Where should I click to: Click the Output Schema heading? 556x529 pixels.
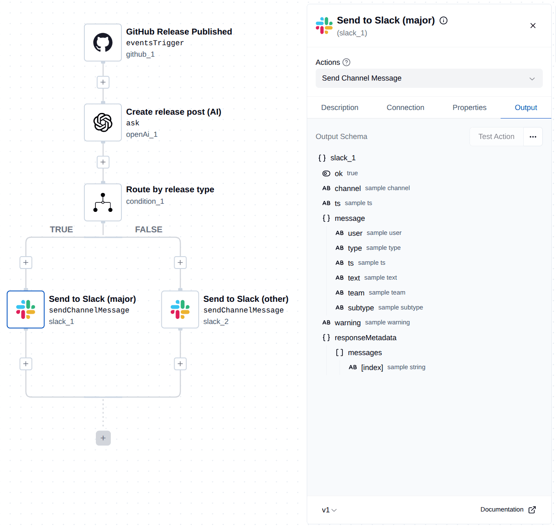(341, 137)
